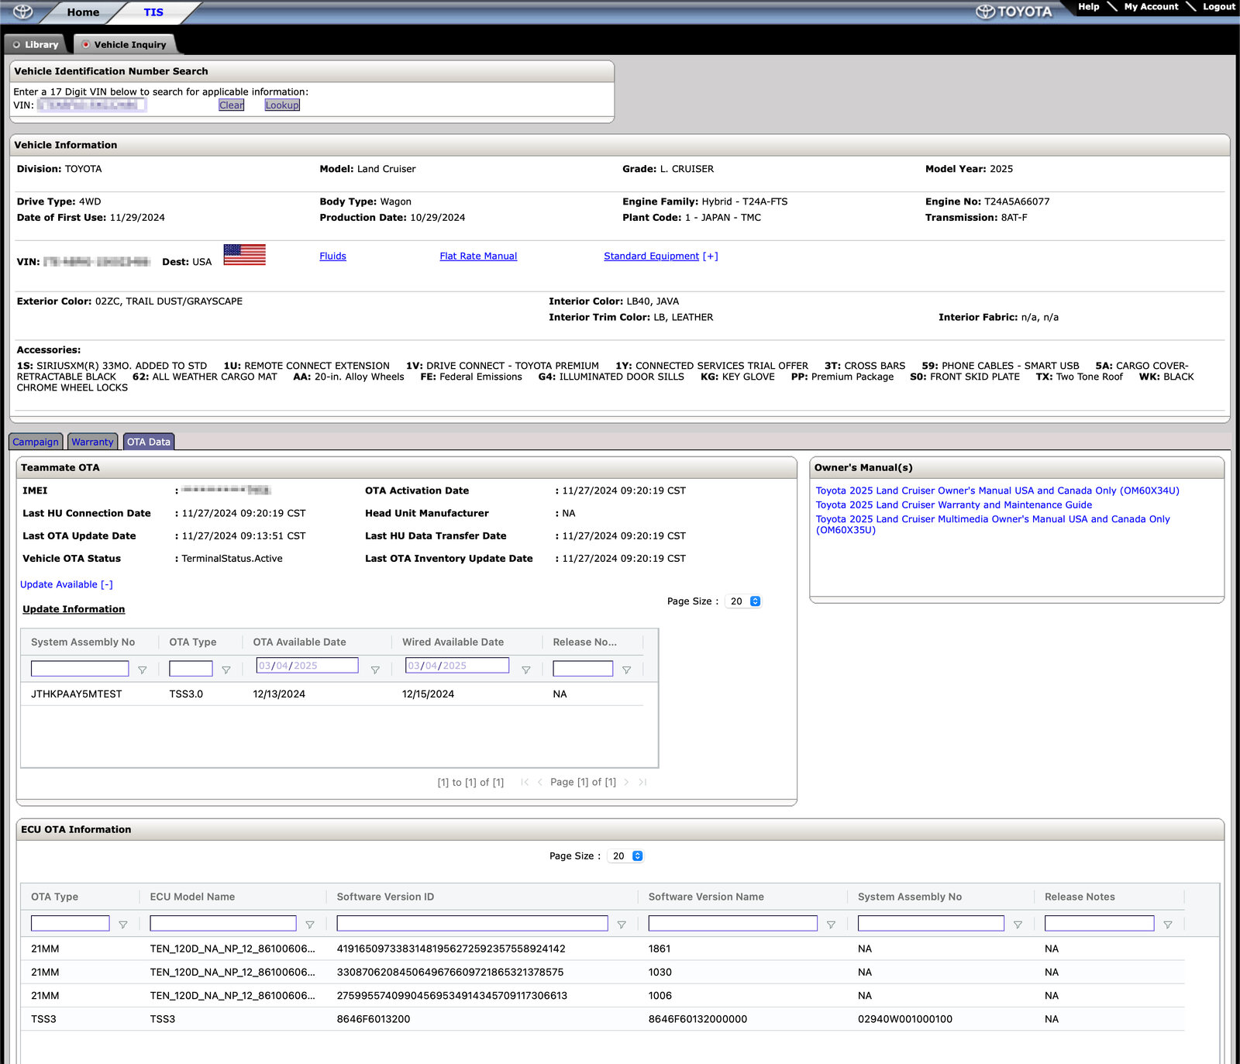Open Multimedia Owner's Manual OM60X35U link
The height and width of the screenshot is (1064, 1240).
tap(993, 525)
